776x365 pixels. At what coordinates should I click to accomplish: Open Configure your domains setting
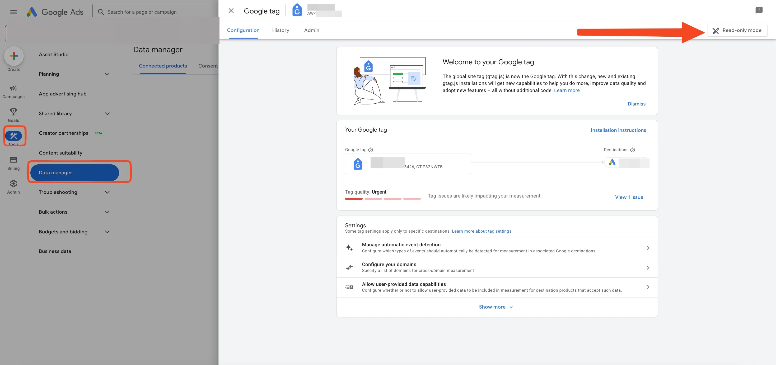tap(497, 267)
